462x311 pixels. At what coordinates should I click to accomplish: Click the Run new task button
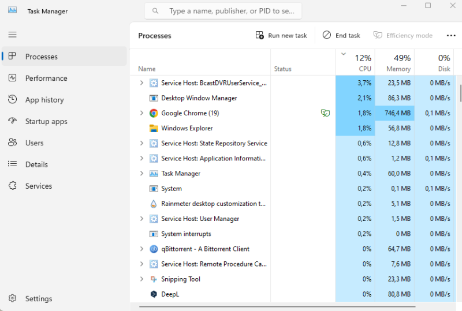click(x=281, y=36)
